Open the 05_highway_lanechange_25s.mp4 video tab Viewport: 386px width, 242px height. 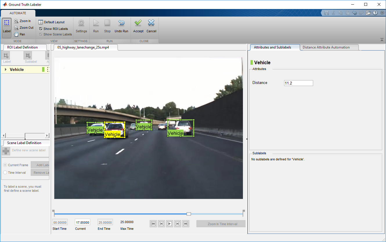(83, 47)
